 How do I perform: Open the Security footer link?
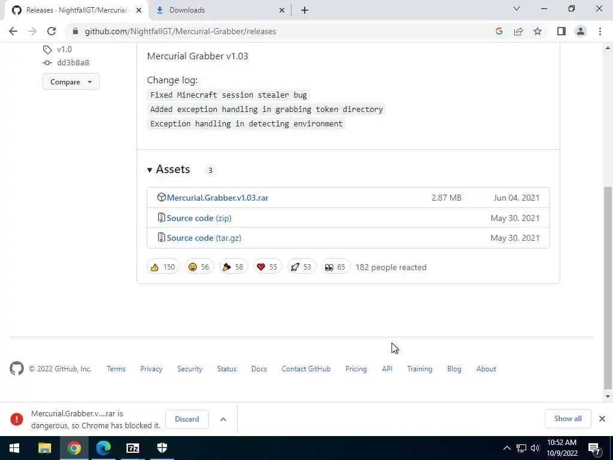coord(190,369)
